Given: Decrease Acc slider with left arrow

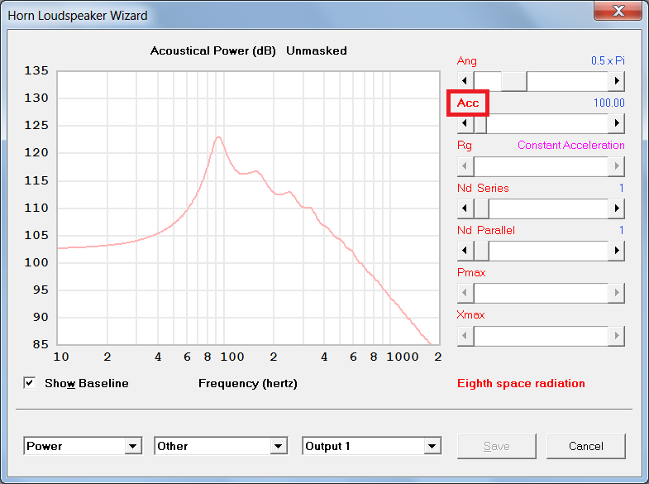Looking at the screenshot, I should coord(465,123).
